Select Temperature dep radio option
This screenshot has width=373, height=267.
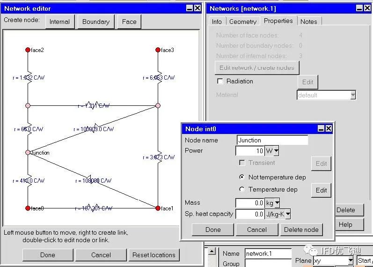tap(241, 189)
